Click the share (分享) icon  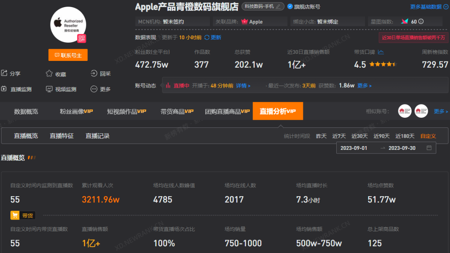(x=4, y=73)
